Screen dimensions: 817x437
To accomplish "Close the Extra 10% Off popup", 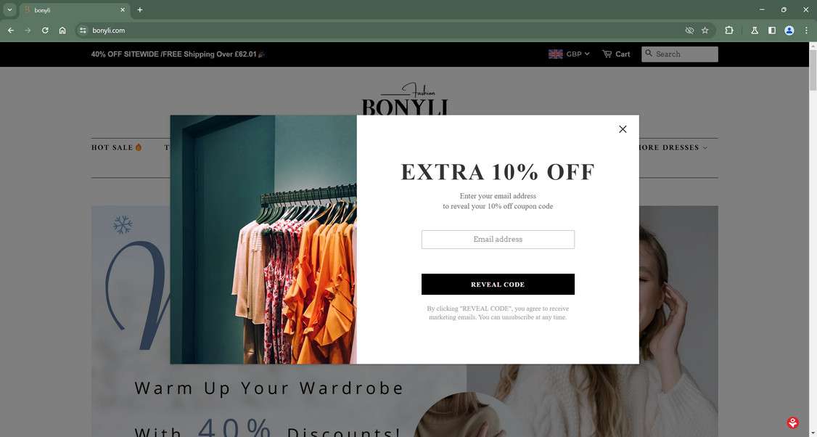I will 622,129.
